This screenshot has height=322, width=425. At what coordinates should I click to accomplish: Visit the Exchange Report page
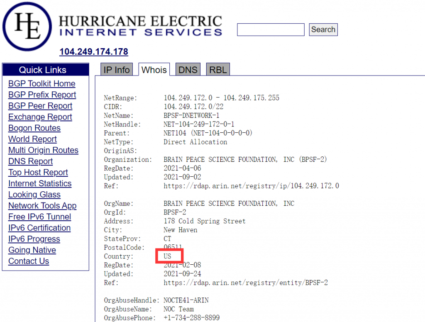40,117
